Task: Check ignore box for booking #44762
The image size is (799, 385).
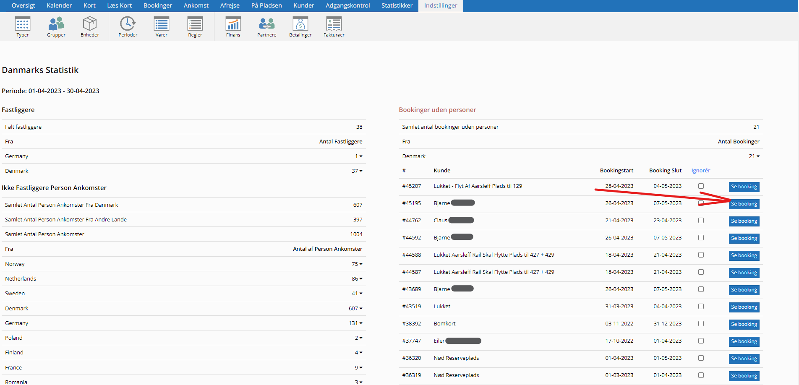Action: pyautogui.click(x=701, y=221)
